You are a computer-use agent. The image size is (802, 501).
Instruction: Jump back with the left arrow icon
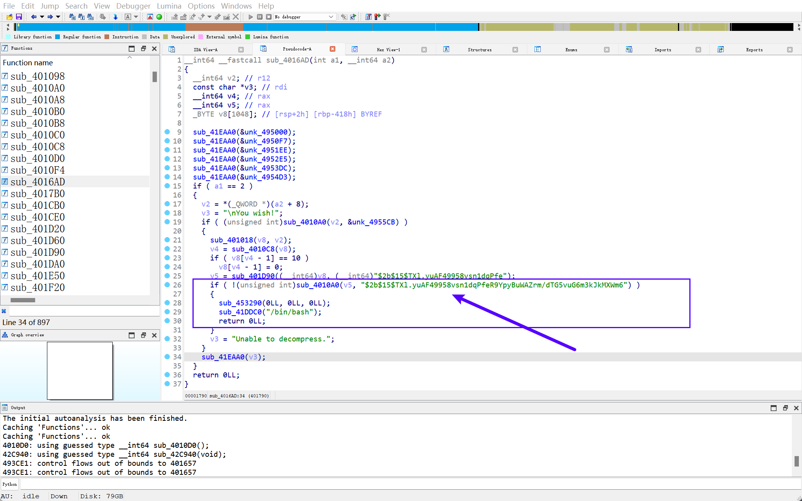pos(34,17)
